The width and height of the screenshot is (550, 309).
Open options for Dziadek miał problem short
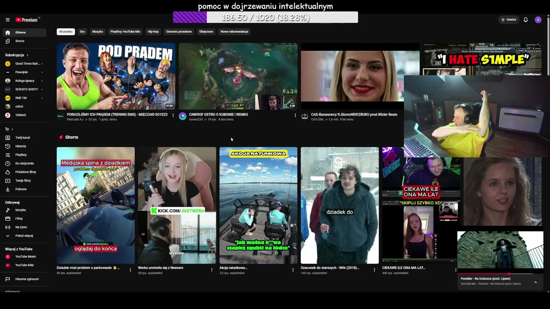tap(130, 270)
